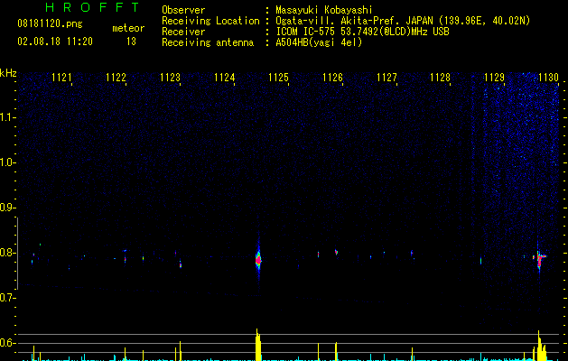Viewport: 568px width, 361px height.
Task: Click the 1.0 kHz axis label
Action: [7, 162]
